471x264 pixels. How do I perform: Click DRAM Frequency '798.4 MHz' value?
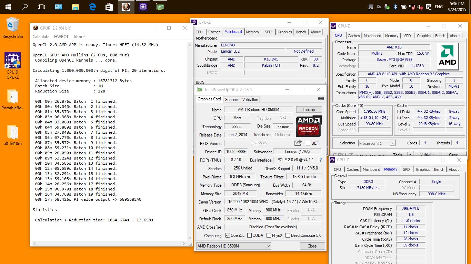pyautogui.click(x=410, y=209)
